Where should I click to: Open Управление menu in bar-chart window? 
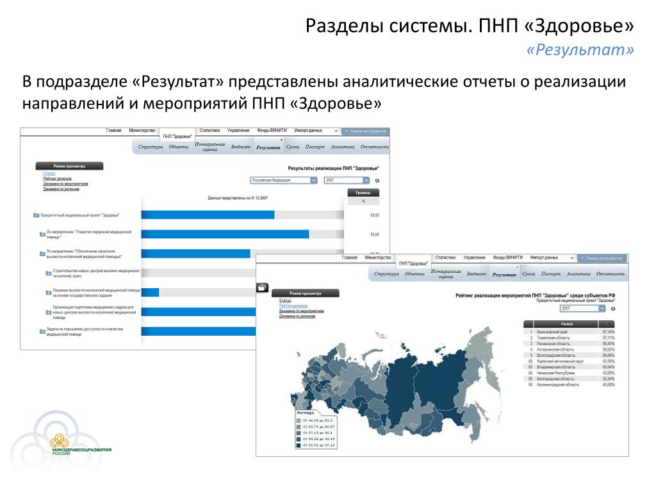(238, 131)
